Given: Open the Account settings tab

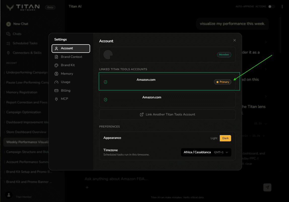Looking at the screenshot, I should click(71, 49).
